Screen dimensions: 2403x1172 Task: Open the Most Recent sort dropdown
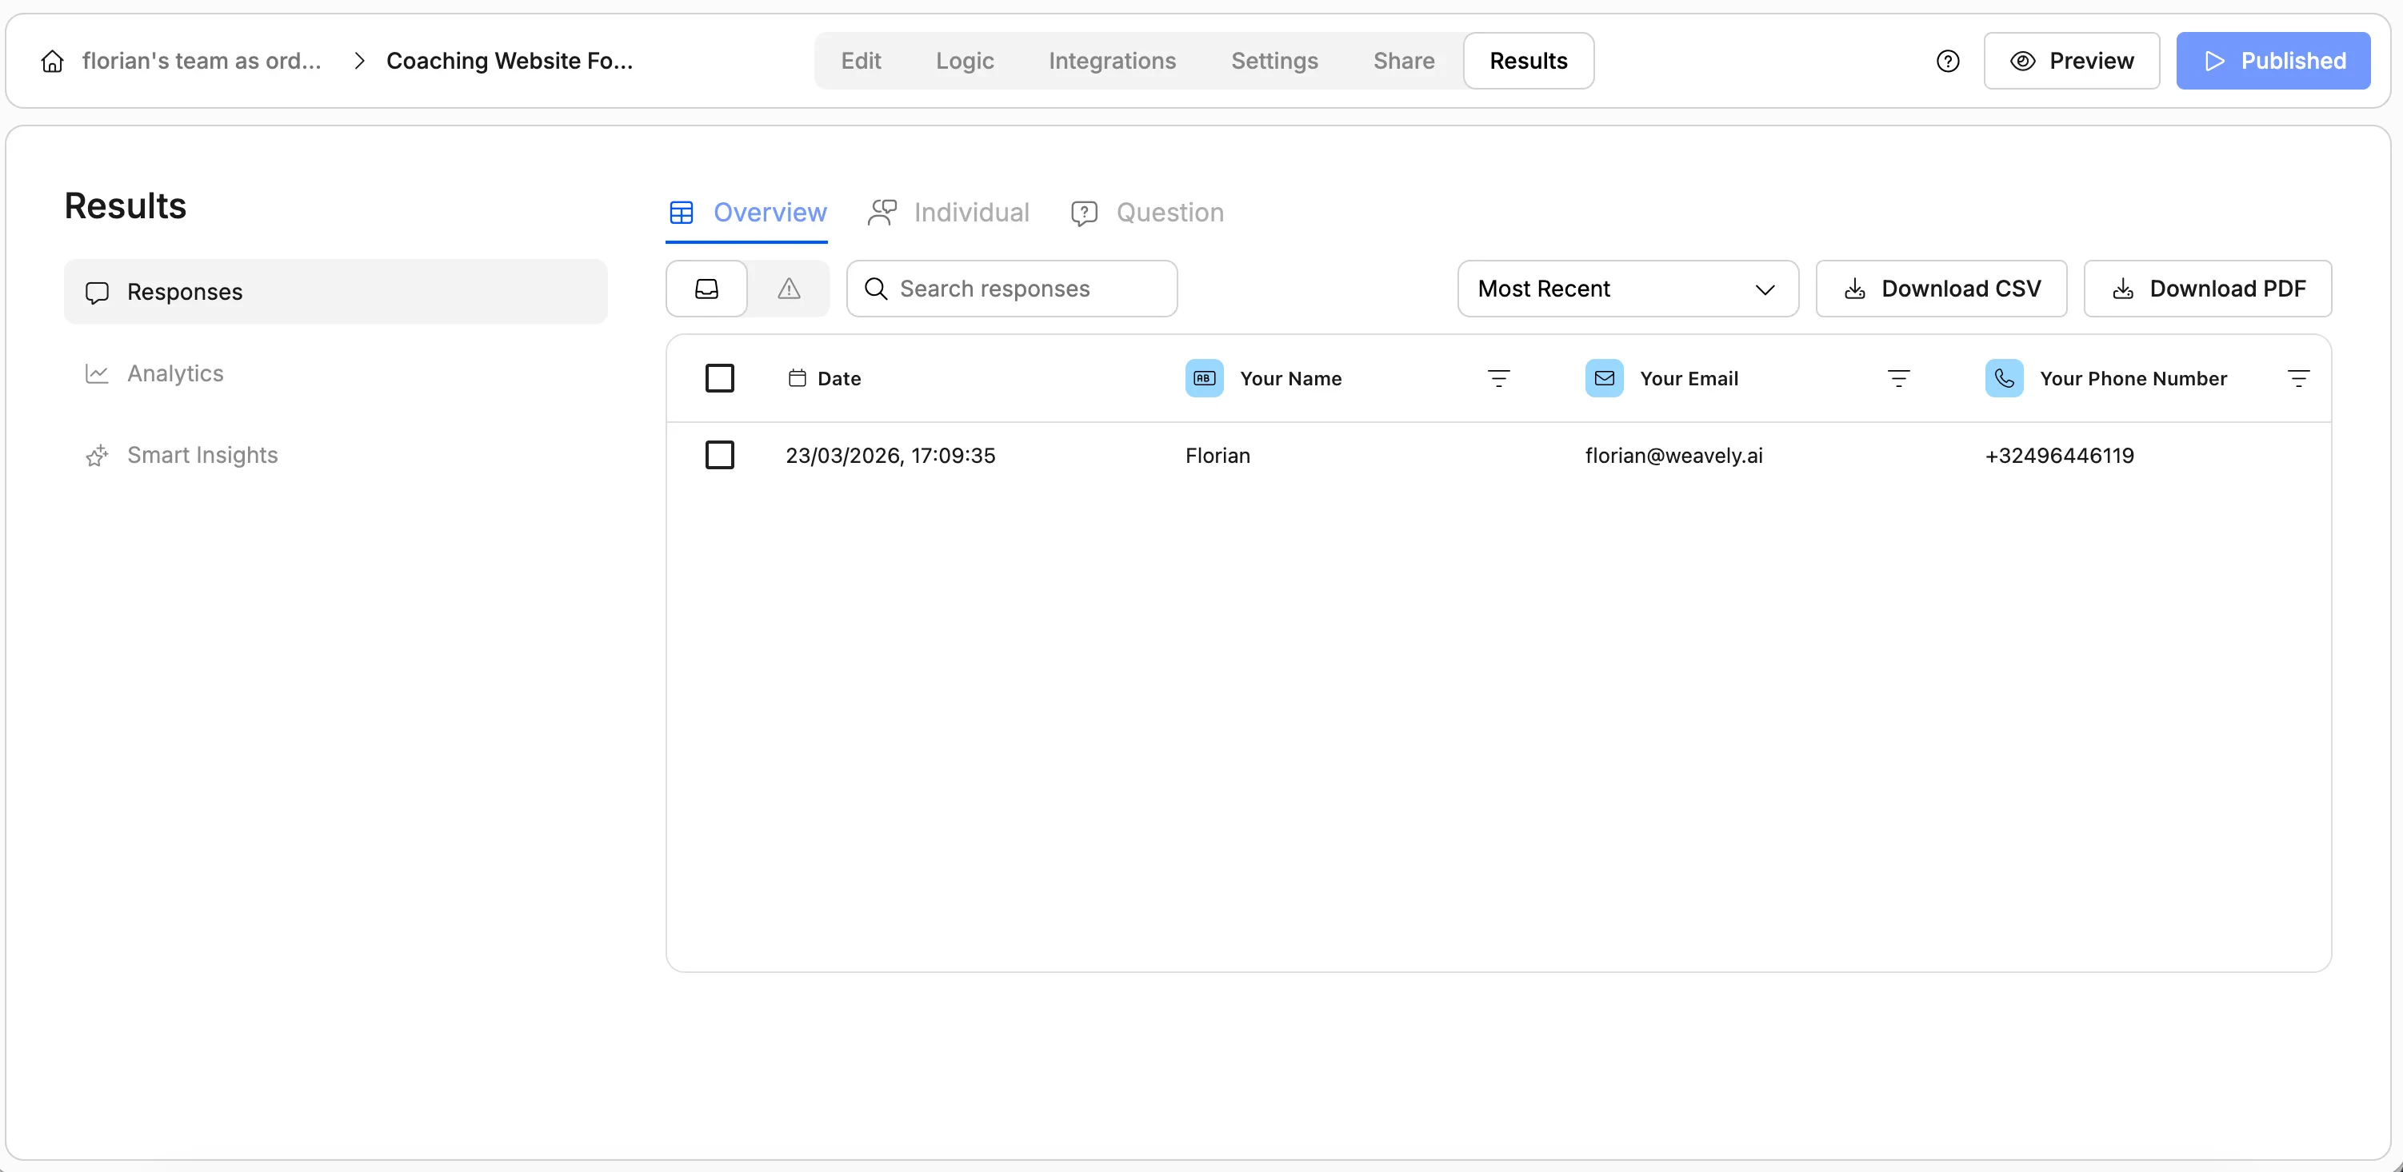[1627, 288]
